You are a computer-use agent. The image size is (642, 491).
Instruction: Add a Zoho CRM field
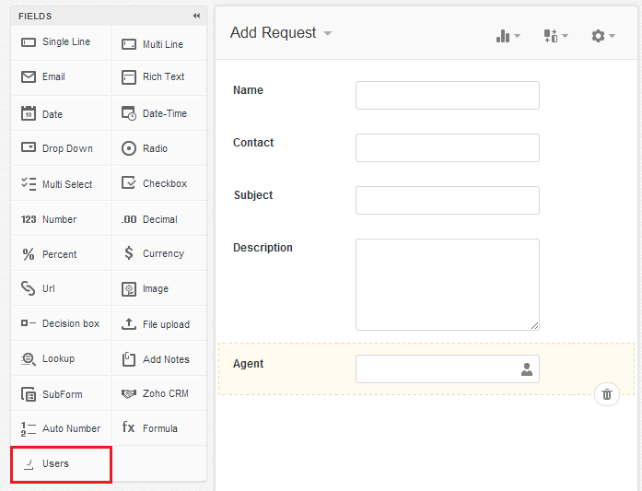158,393
